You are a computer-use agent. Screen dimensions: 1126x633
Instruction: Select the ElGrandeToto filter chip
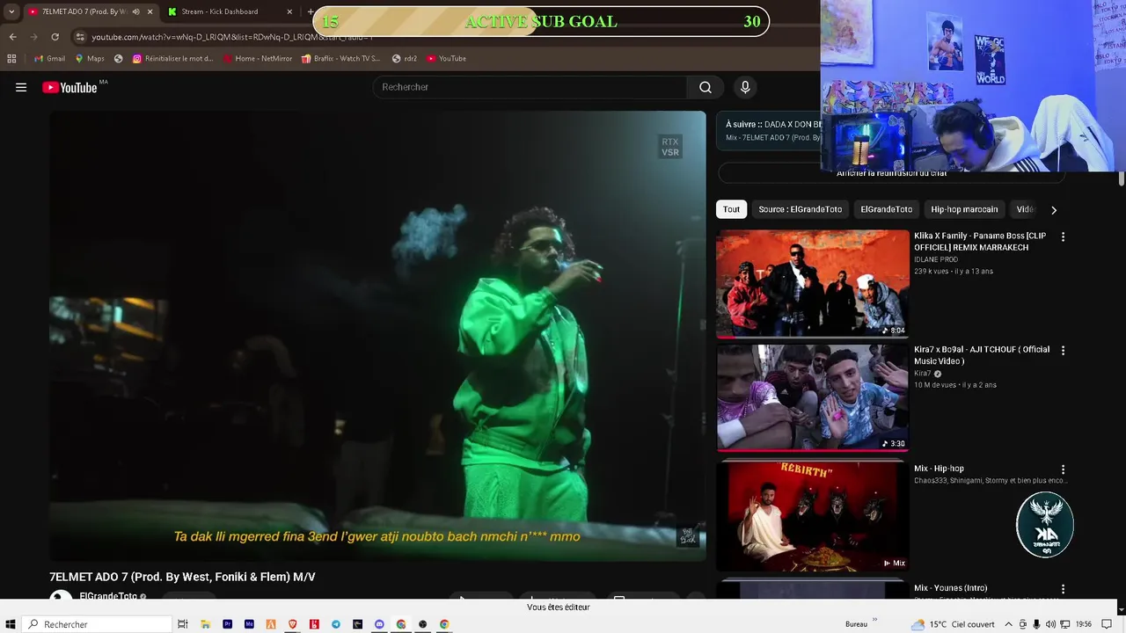point(886,209)
